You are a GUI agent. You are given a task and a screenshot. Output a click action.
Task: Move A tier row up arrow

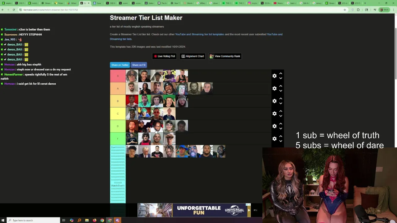point(281,86)
